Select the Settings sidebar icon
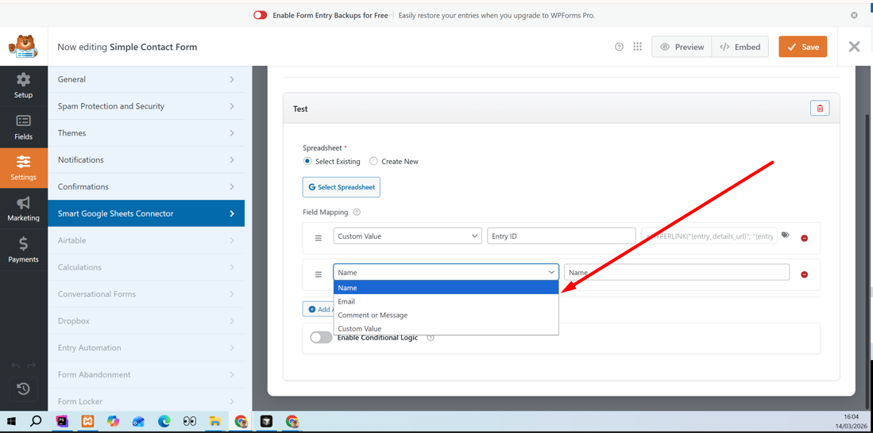The image size is (873, 433). pos(23,168)
